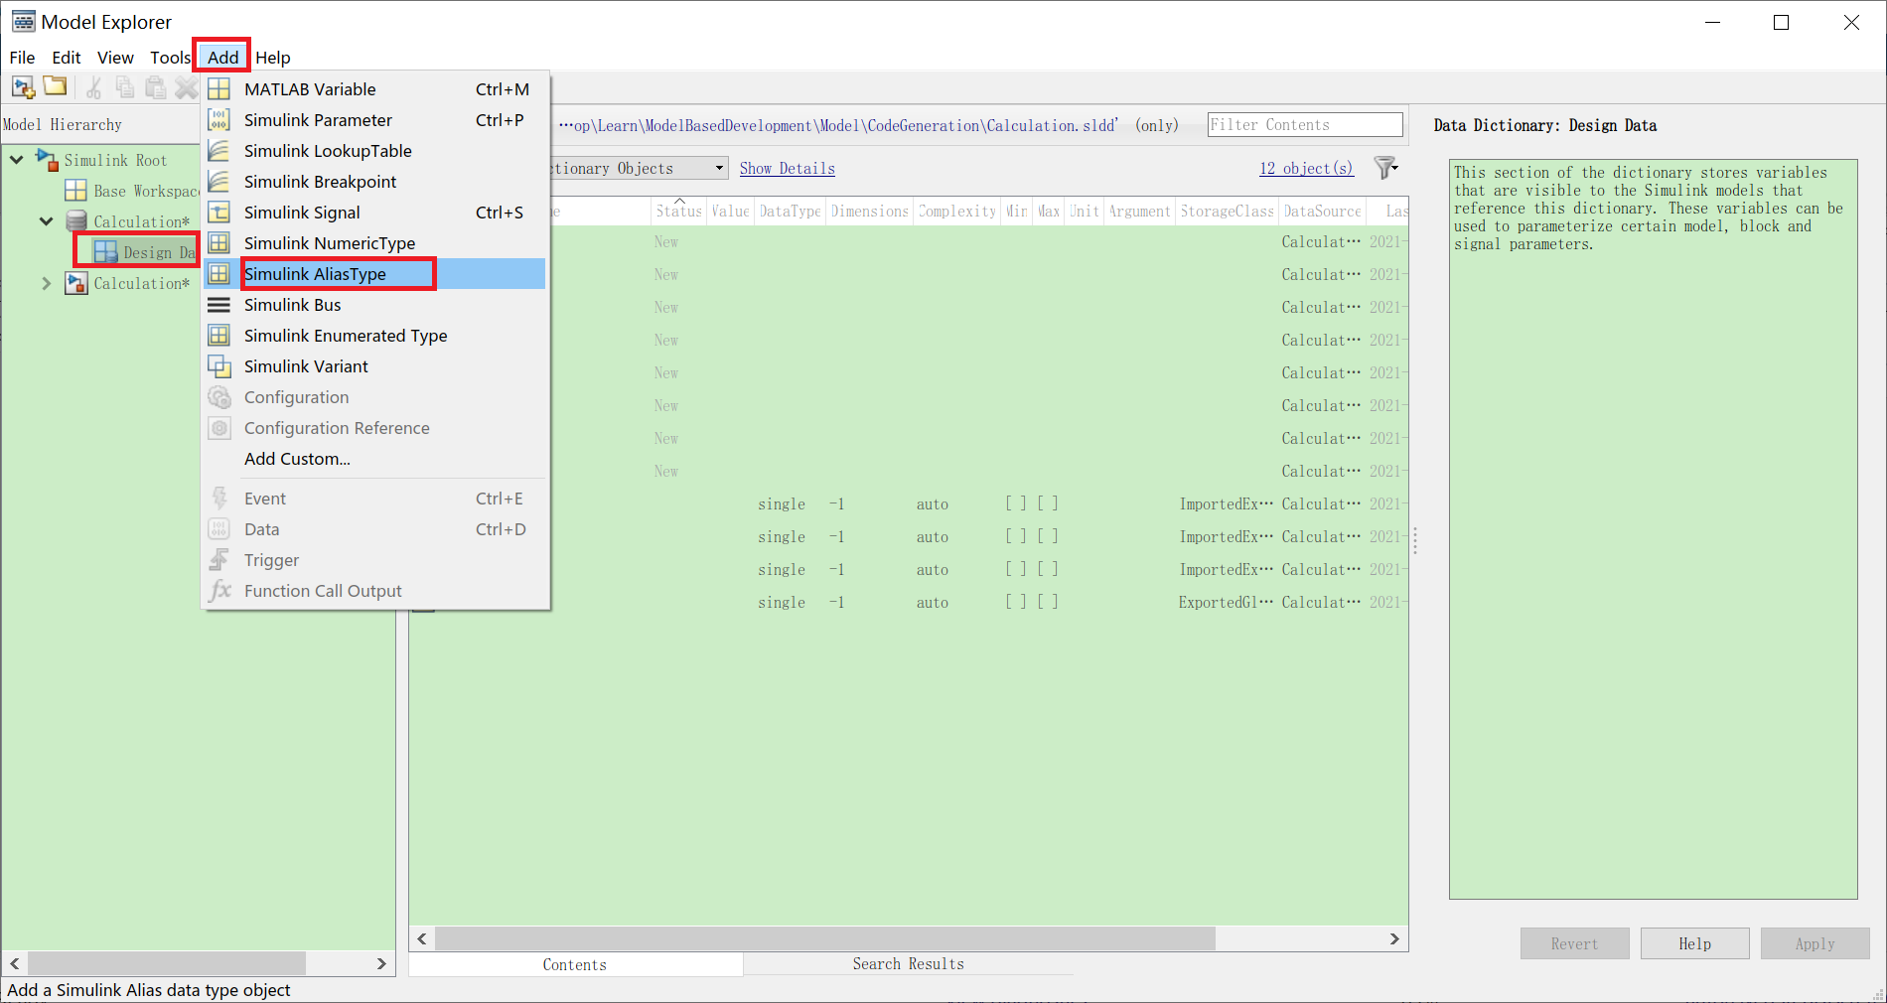Open the Help menu
The image size is (1887, 1003).
273,58
